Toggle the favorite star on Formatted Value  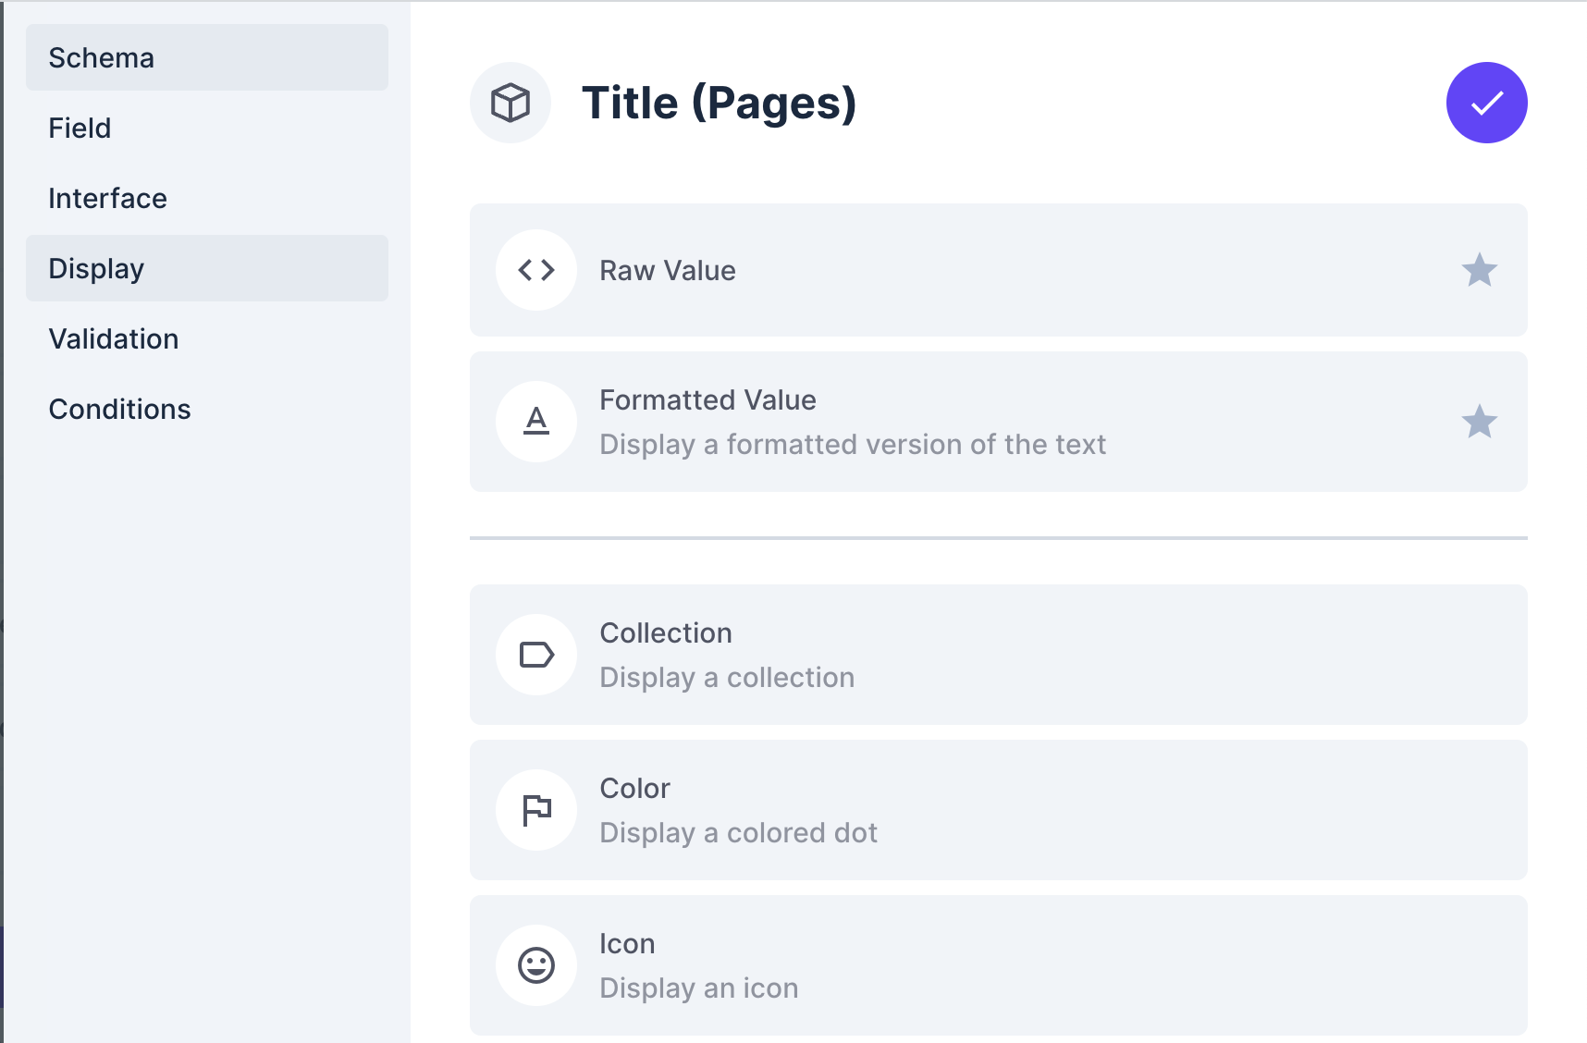pyautogui.click(x=1480, y=422)
